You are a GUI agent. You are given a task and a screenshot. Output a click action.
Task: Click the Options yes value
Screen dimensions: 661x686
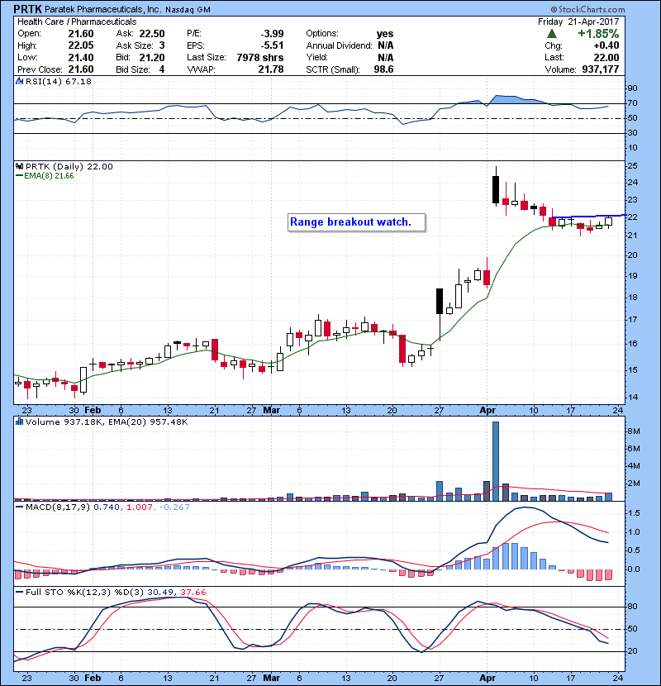tap(385, 34)
